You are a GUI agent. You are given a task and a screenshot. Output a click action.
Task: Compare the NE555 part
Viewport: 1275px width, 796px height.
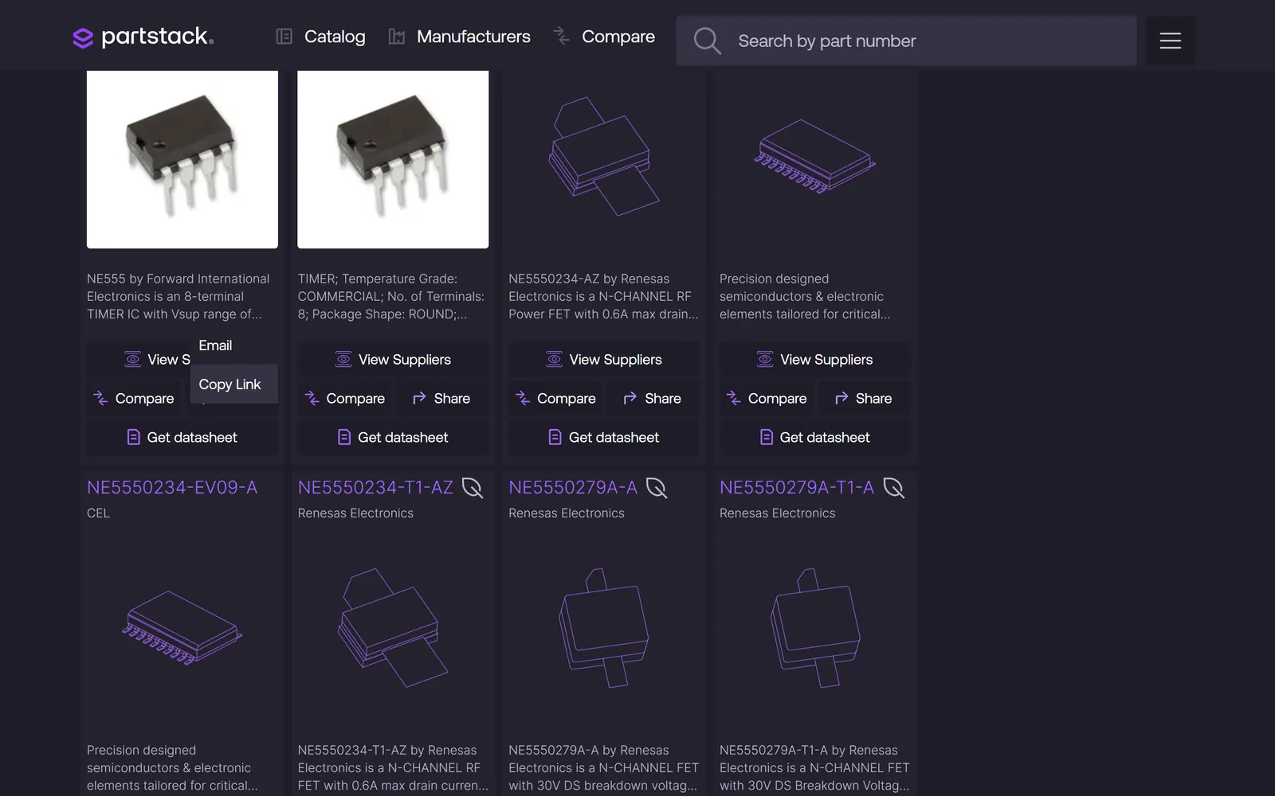(x=134, y=399)
